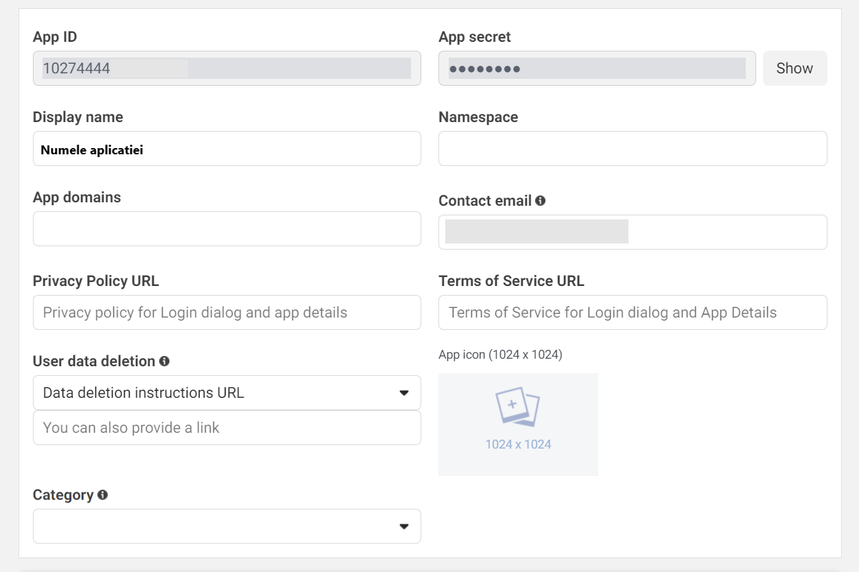Click into the Namespace input field
Viewport: 859px width, 572px height.
(x=632, y=149)
